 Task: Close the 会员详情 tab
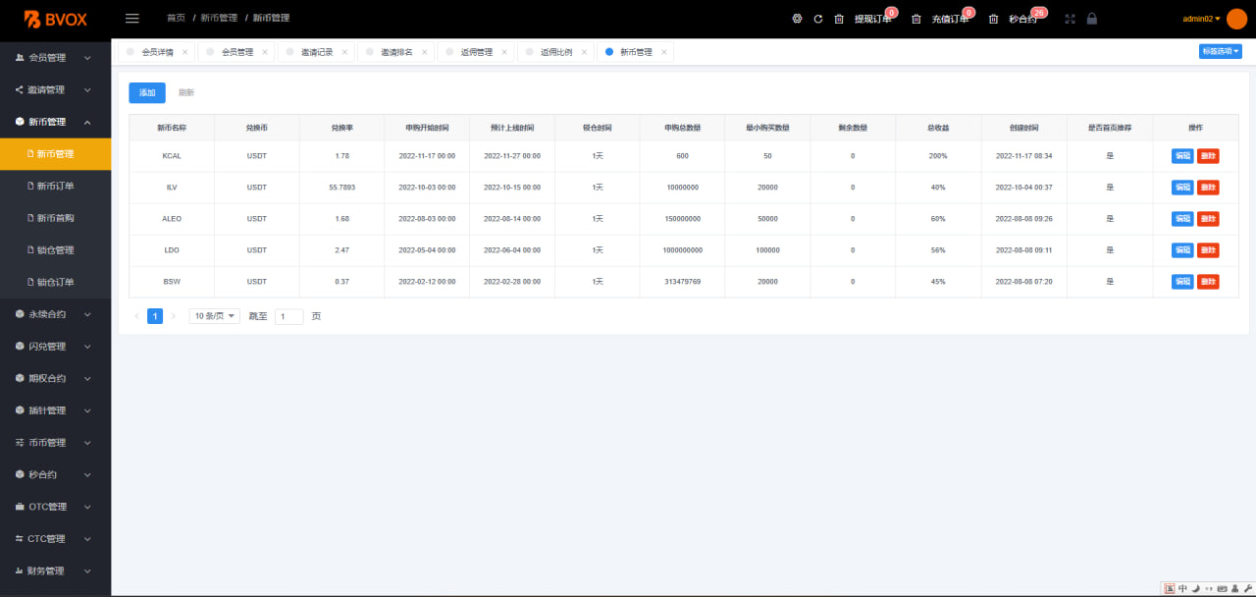[184, 52]
